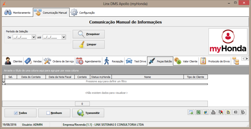
Task: Open the Configuração tab
Action: point(83,13)
